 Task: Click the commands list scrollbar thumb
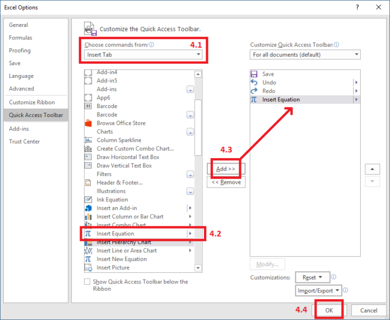pos(198,128)
